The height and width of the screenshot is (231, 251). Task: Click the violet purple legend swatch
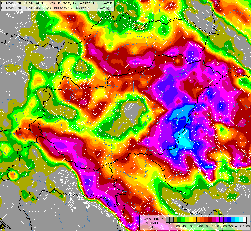pos(222,219)
